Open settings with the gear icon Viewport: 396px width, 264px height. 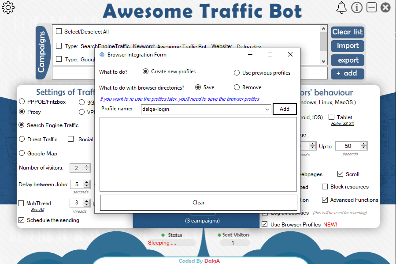8,8
